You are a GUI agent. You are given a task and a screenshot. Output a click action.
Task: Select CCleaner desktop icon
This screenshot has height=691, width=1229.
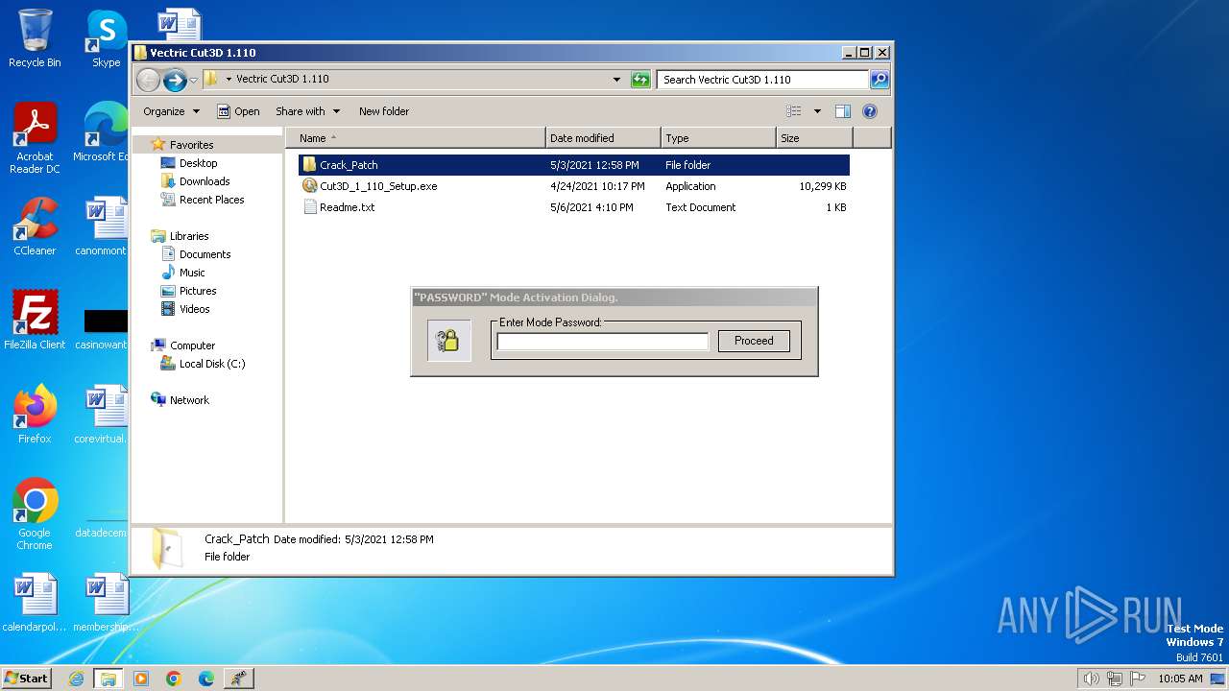(x=35, y=226)
